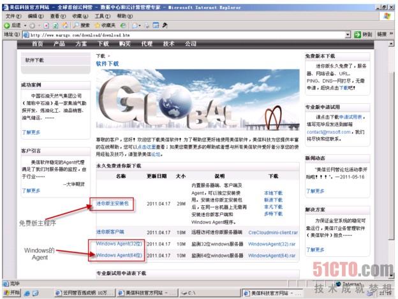
Task: Open the 帮助(H) menu
Action: tap(124, 16)
